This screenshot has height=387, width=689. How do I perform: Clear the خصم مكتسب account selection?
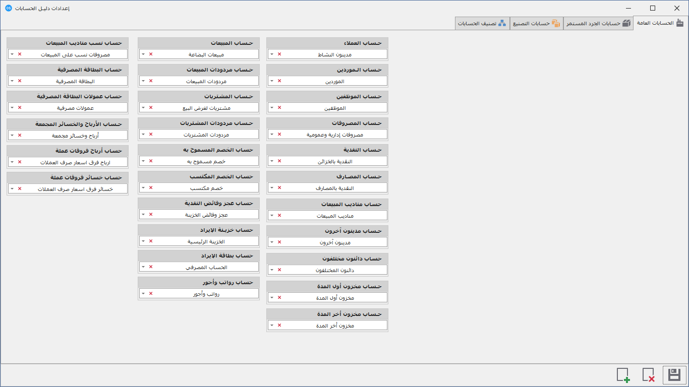coord(150,187)
